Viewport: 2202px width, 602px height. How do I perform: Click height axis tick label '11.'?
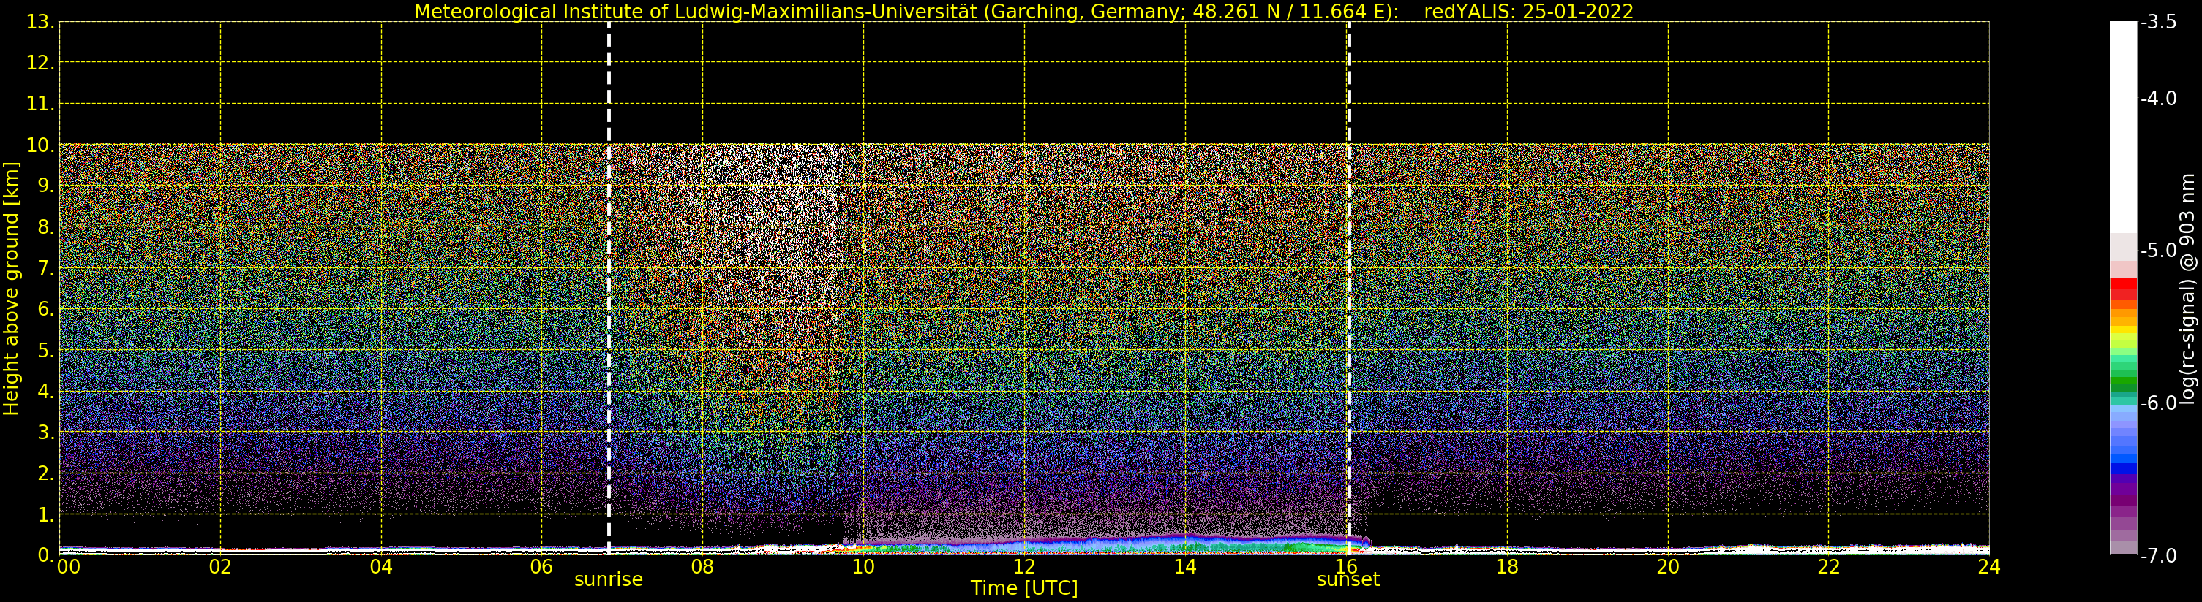tap(41, 104)
